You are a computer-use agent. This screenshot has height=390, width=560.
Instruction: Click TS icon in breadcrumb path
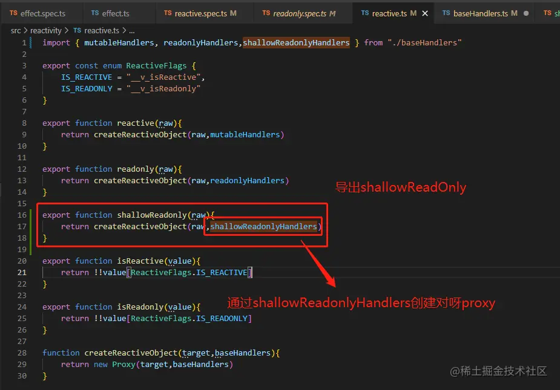pyautogui.click(x=77, y=31)
